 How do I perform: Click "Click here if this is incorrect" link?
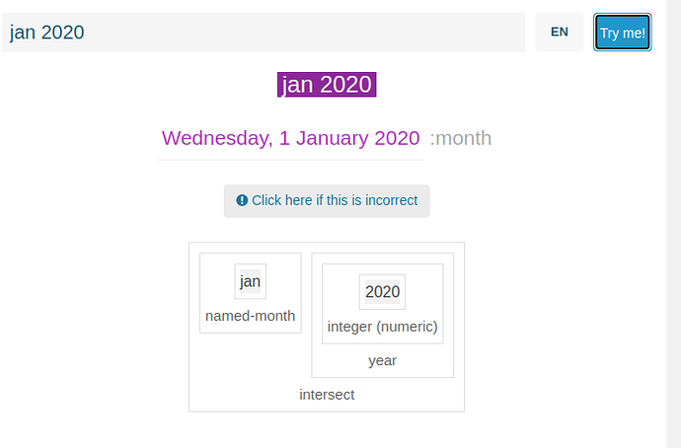click(x=335, y=200)
